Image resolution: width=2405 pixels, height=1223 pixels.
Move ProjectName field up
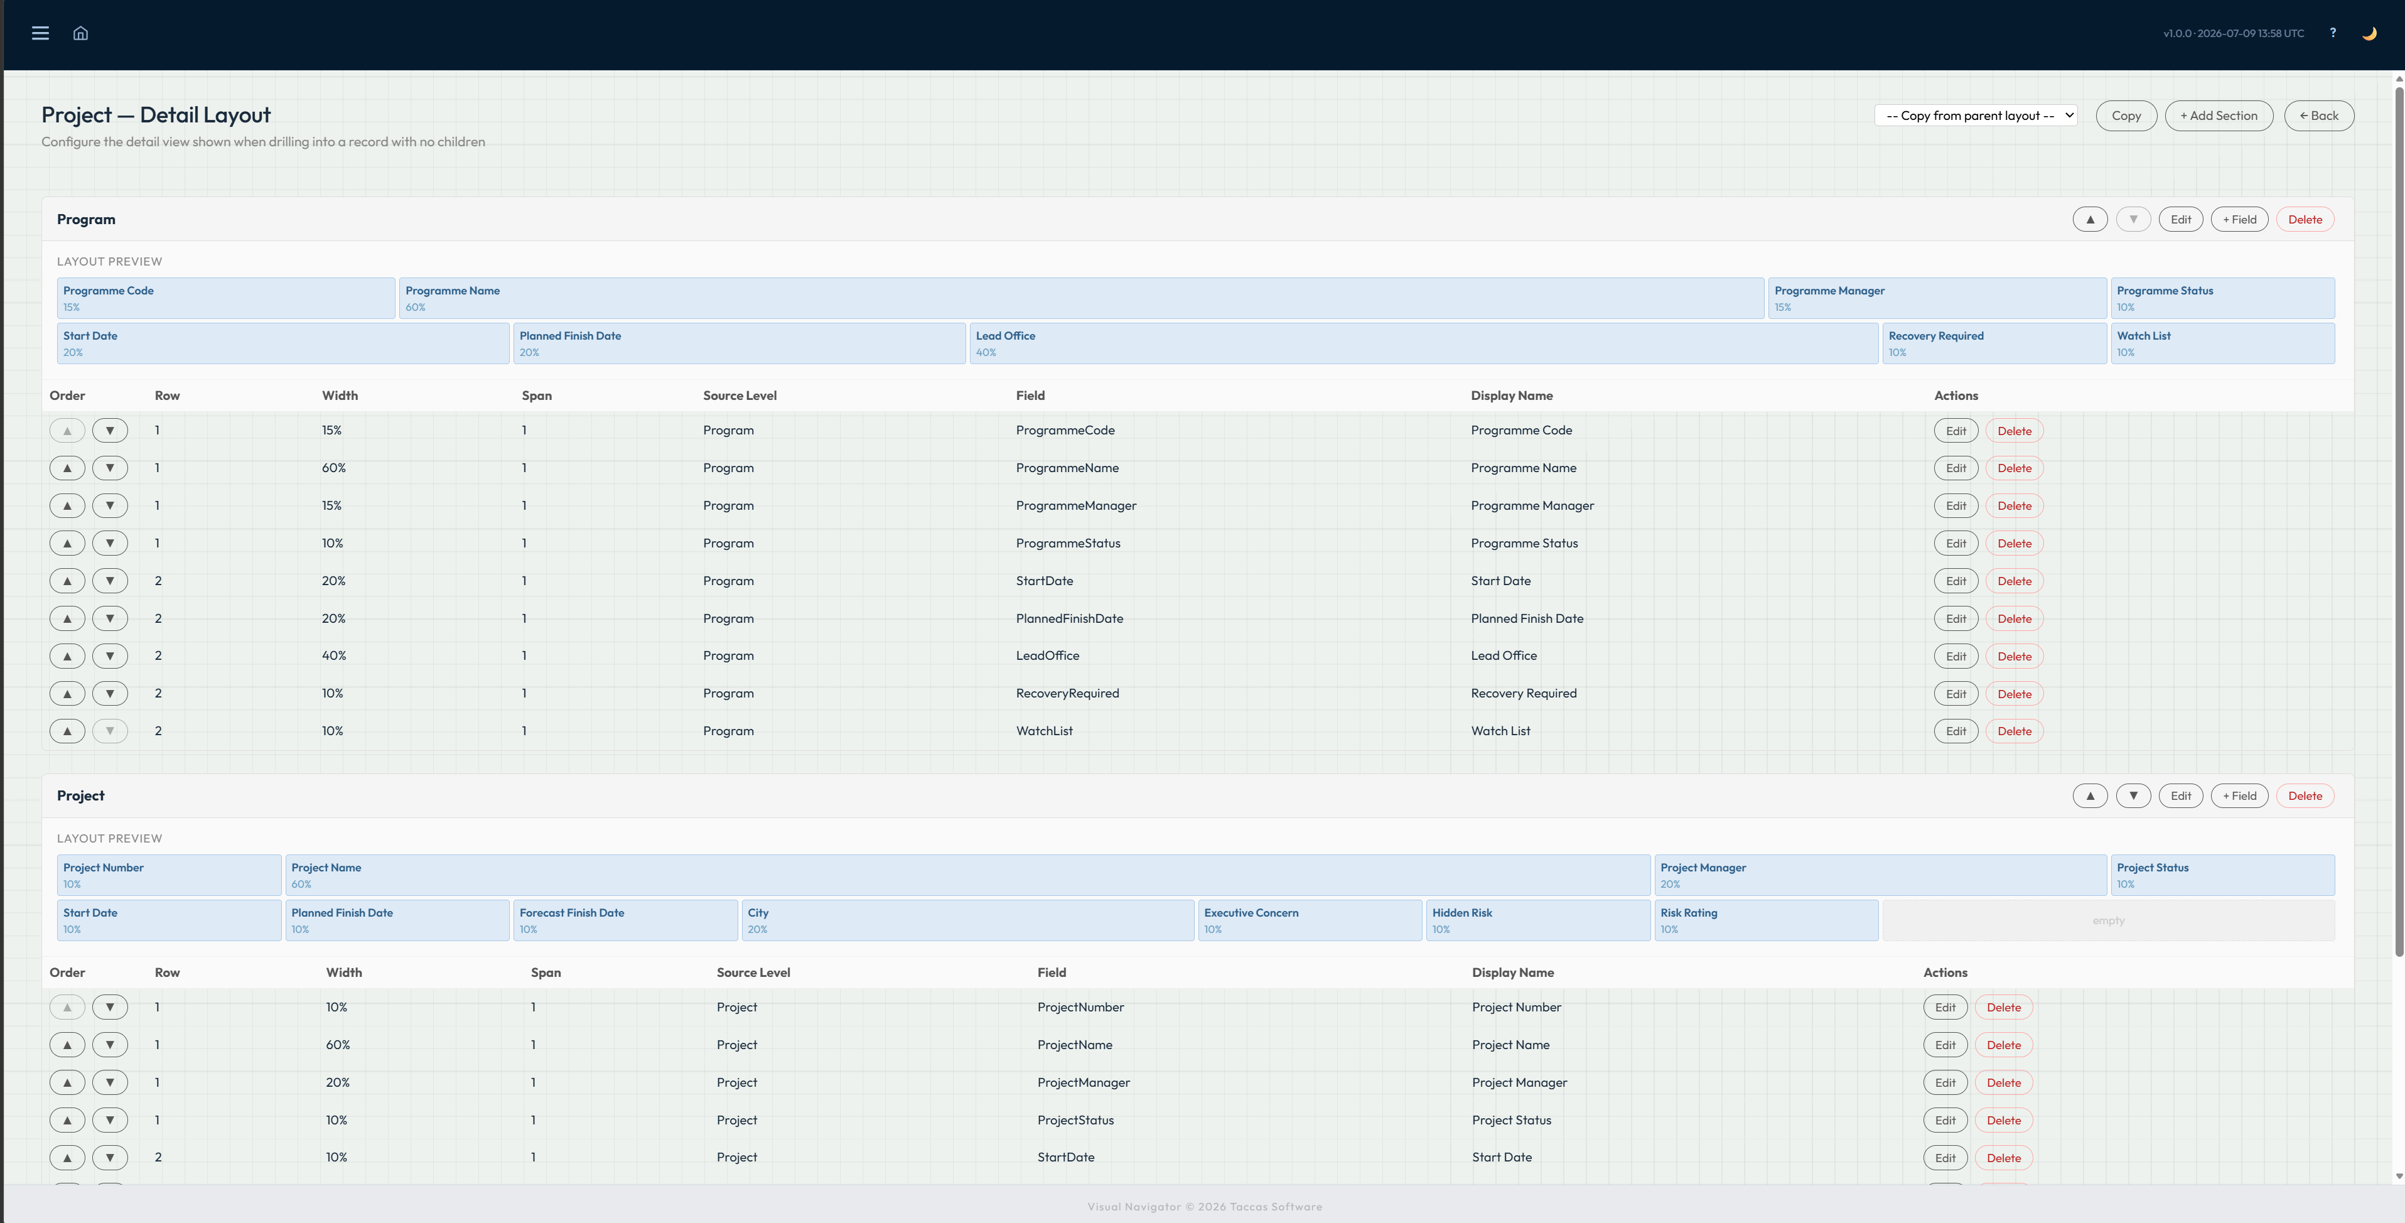[67, 1045]
